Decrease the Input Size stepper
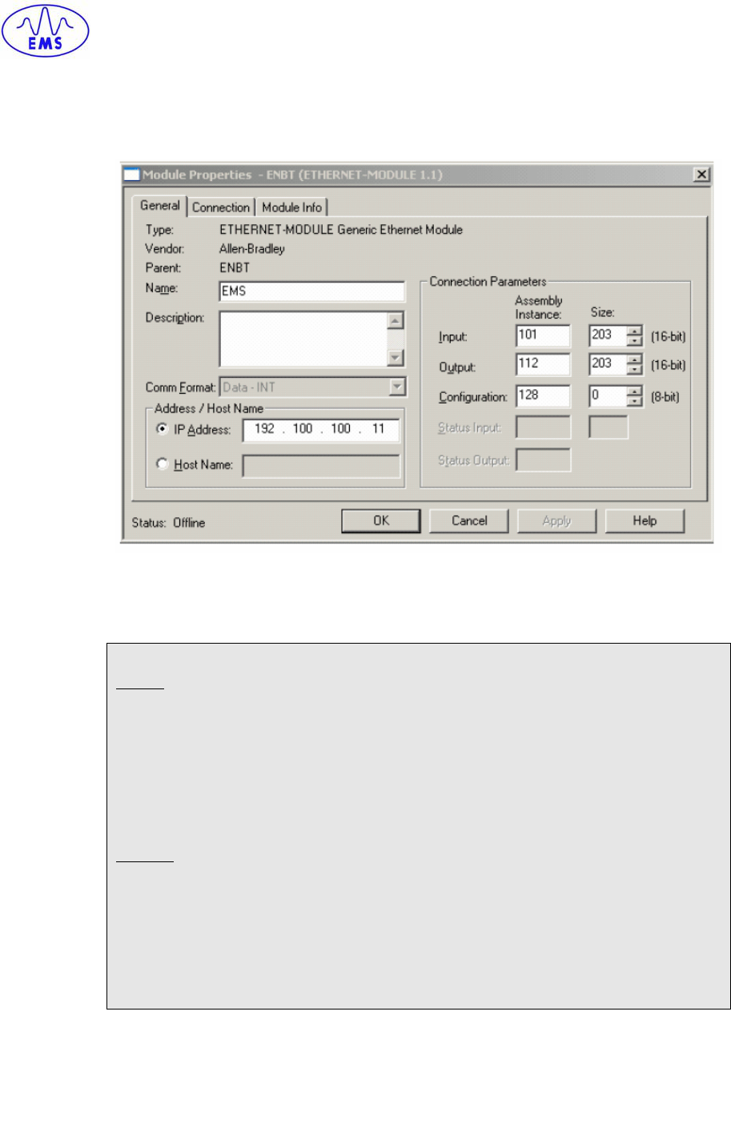The height and width of the screenshot is (1148, 731). (635, 342)
